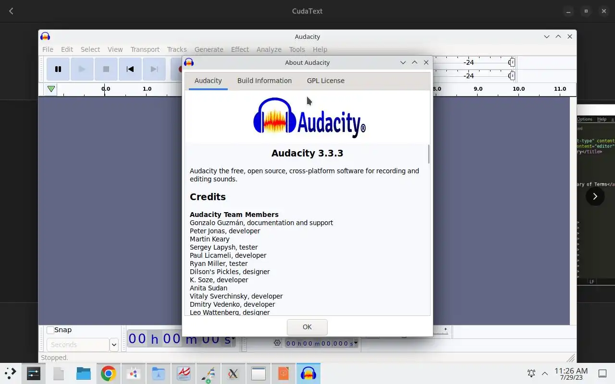Open the KDE application launcher
615x384 pixels.
[x=10, y=373]
